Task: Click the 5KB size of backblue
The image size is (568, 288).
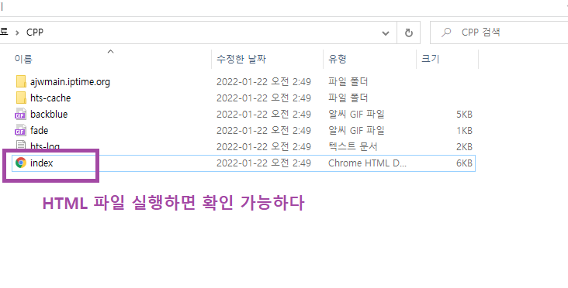Action: point(464,115)
